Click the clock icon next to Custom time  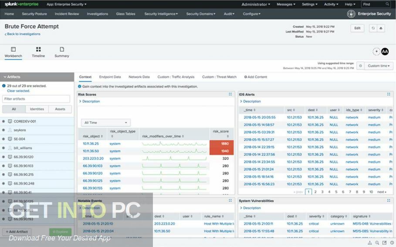tap(360, 66)
